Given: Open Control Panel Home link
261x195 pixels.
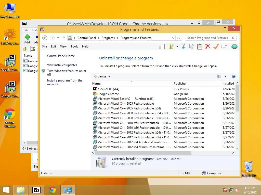Looking at the screenshot, I should [x=61, y=56].
